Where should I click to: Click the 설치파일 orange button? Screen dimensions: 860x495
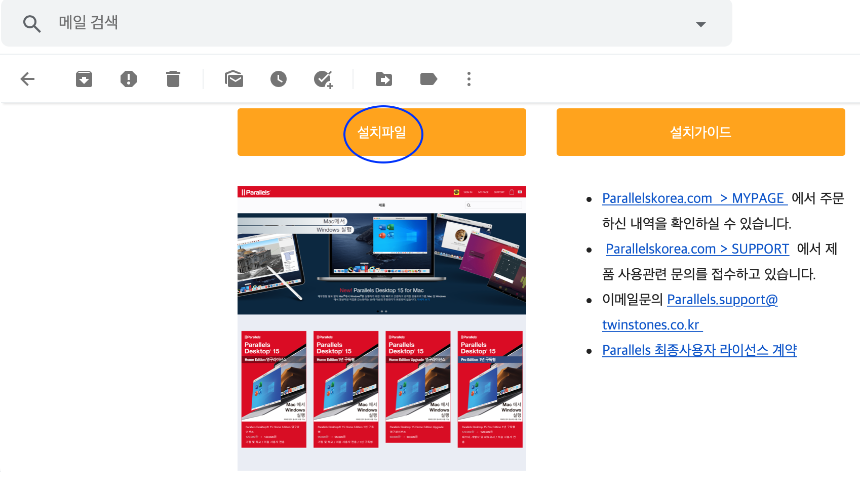point(382,132)
